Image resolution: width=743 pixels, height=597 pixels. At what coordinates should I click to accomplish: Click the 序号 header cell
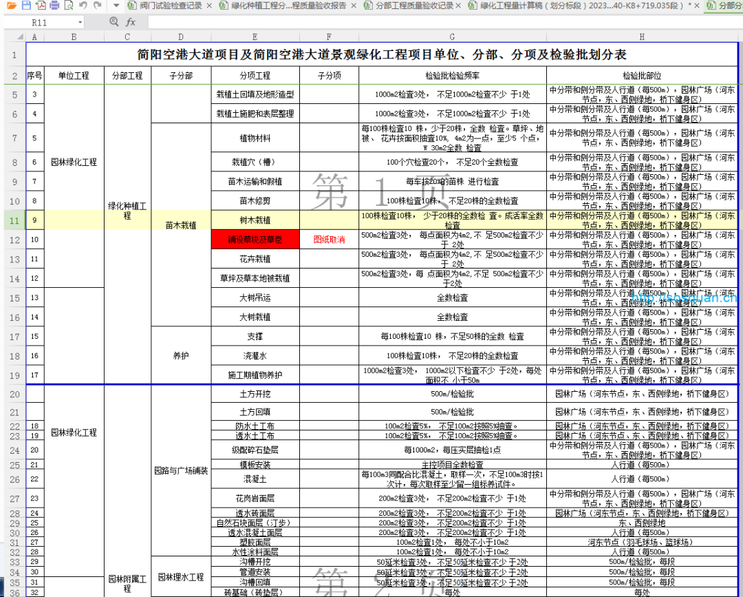point(34,75)
